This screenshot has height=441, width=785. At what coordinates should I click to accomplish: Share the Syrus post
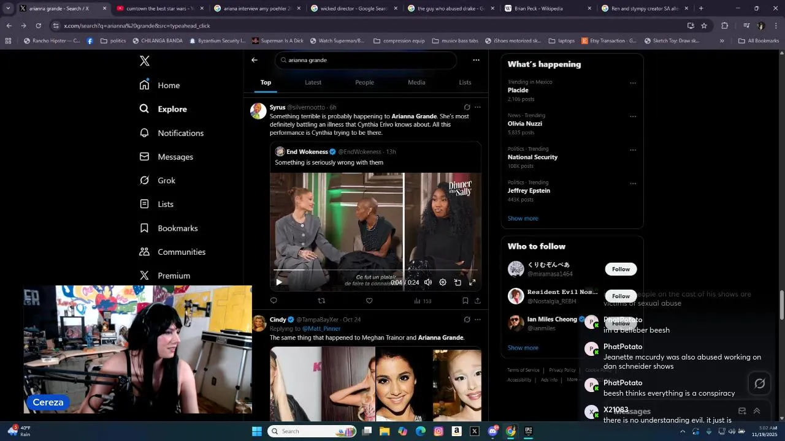tap(478, 301)
